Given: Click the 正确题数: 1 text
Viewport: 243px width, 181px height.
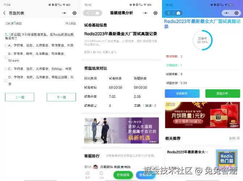Looking at the screenshot, I should (x=174, y=65).
